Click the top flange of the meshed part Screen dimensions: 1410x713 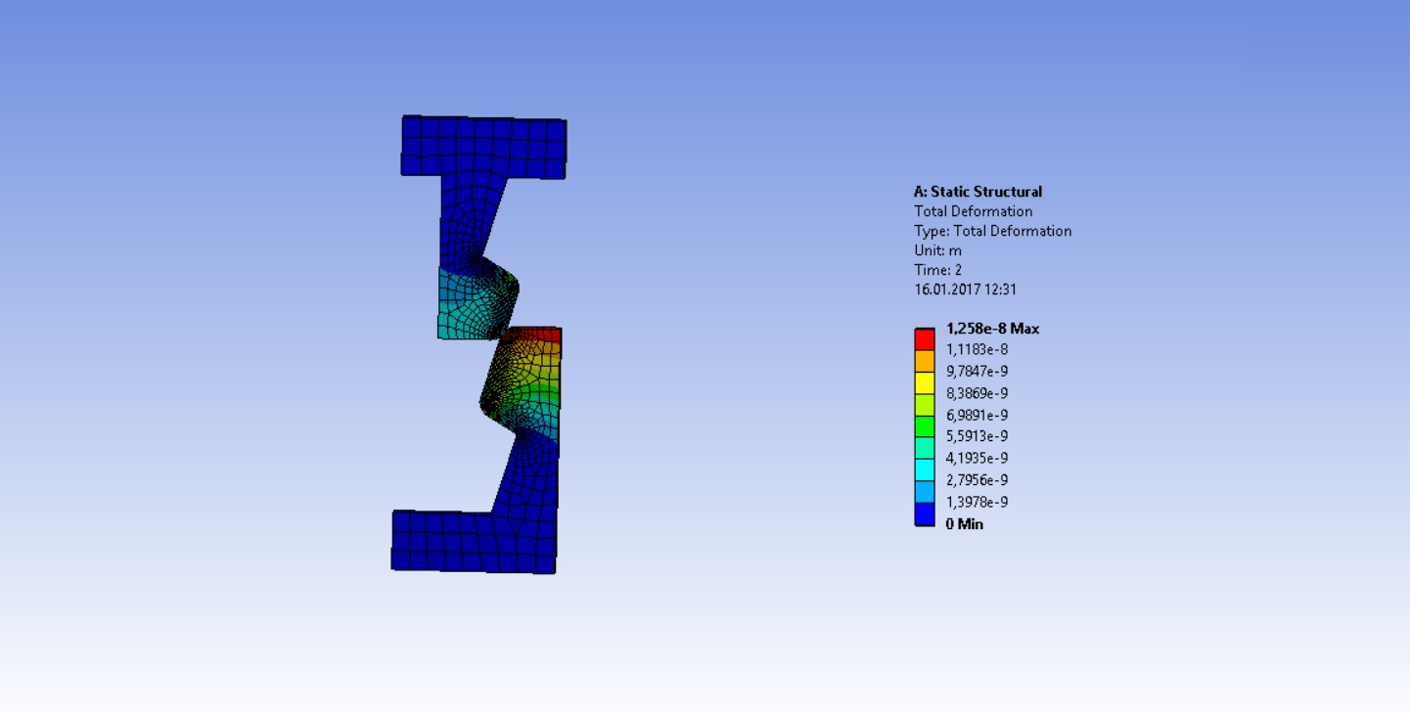pos(483,145)
